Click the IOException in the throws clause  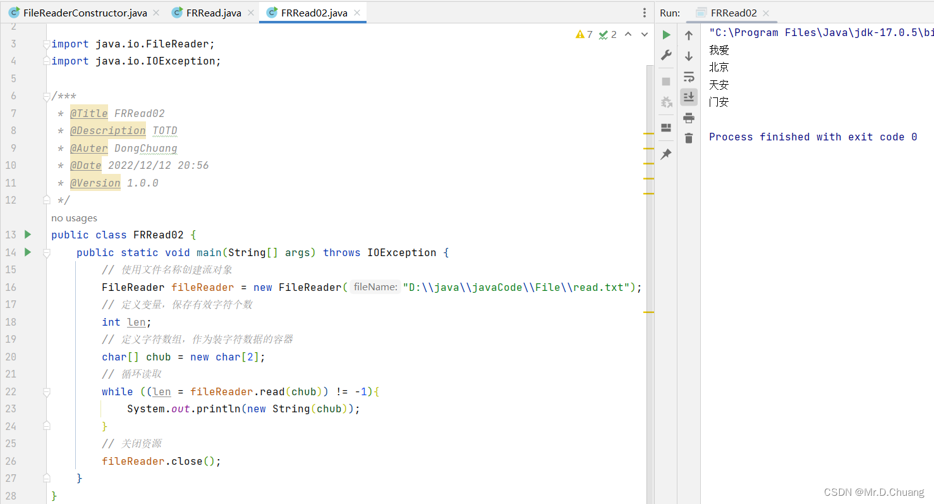tap(401, 252)
